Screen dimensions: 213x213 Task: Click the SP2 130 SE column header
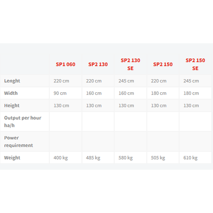[130, 64]
